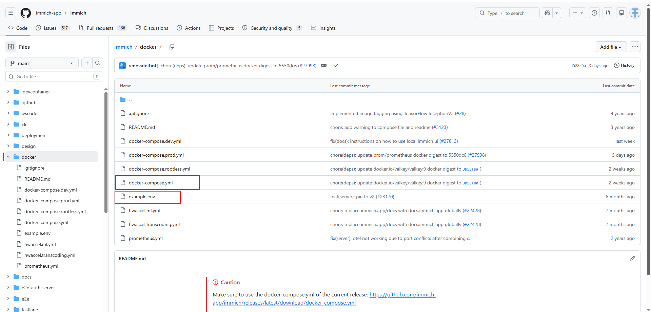Search files with magnifier icon

(x=98, y=63)
